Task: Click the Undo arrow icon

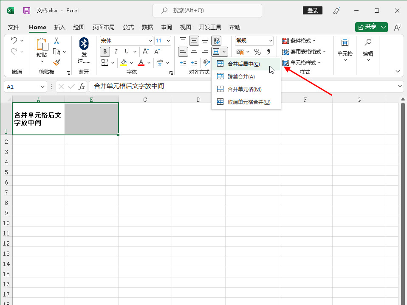Action: (14, 40)
